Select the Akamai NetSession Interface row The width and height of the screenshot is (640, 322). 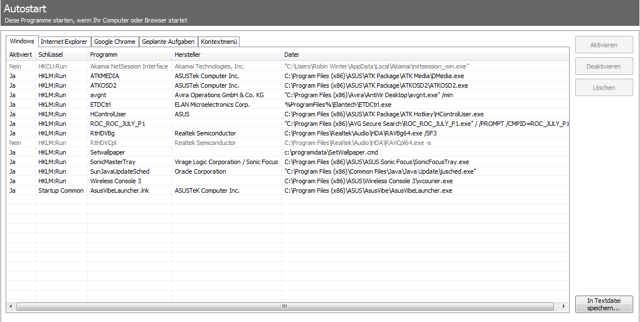point(287,66)
